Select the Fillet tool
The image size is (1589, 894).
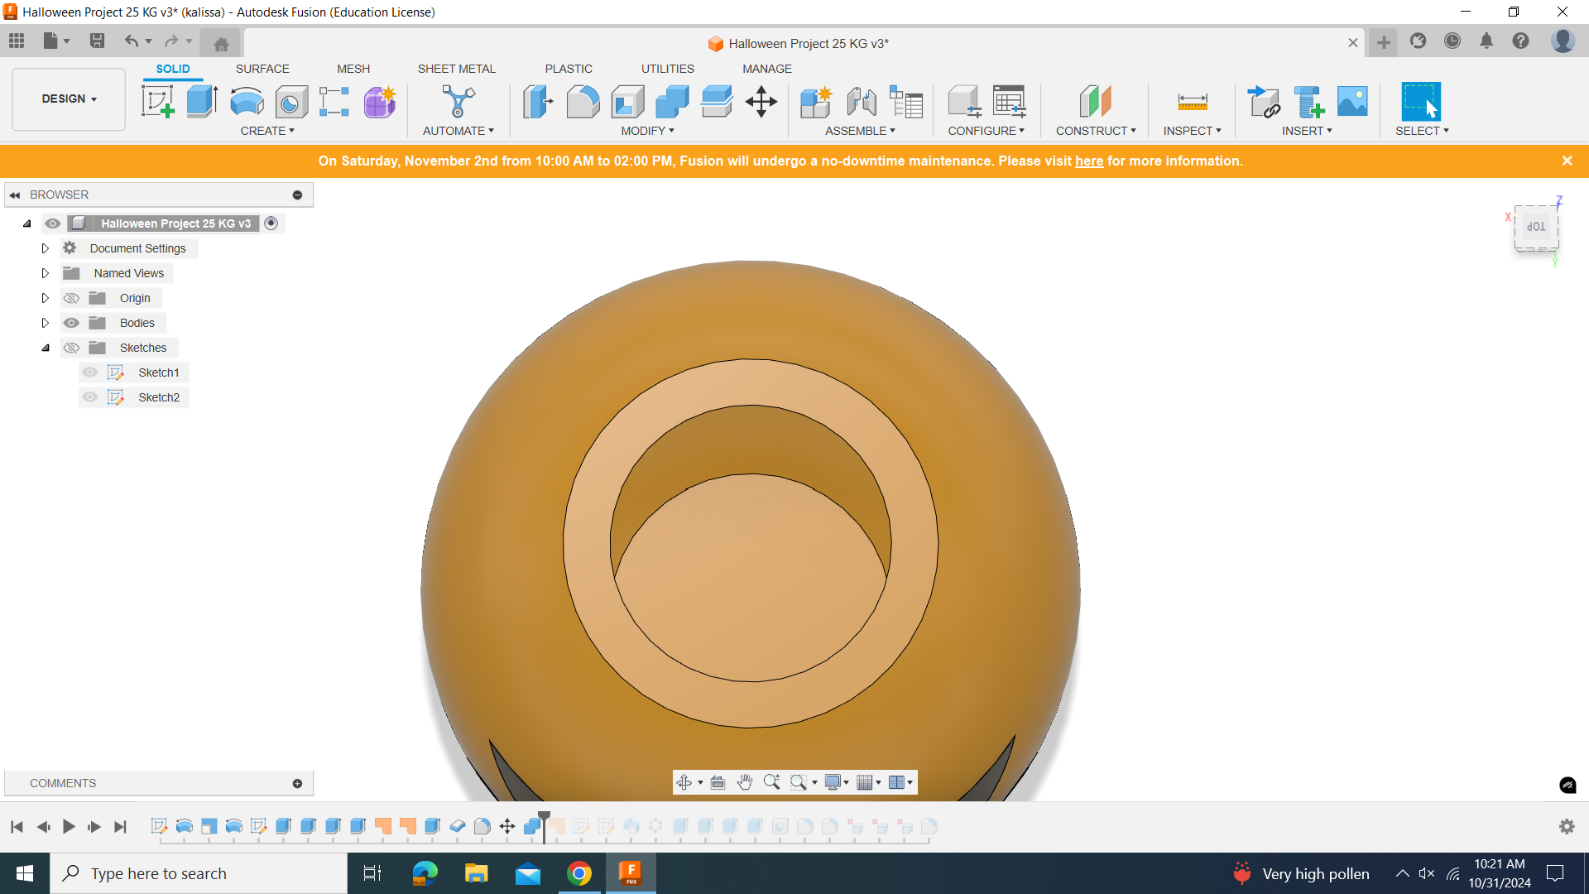click(583, 102)
